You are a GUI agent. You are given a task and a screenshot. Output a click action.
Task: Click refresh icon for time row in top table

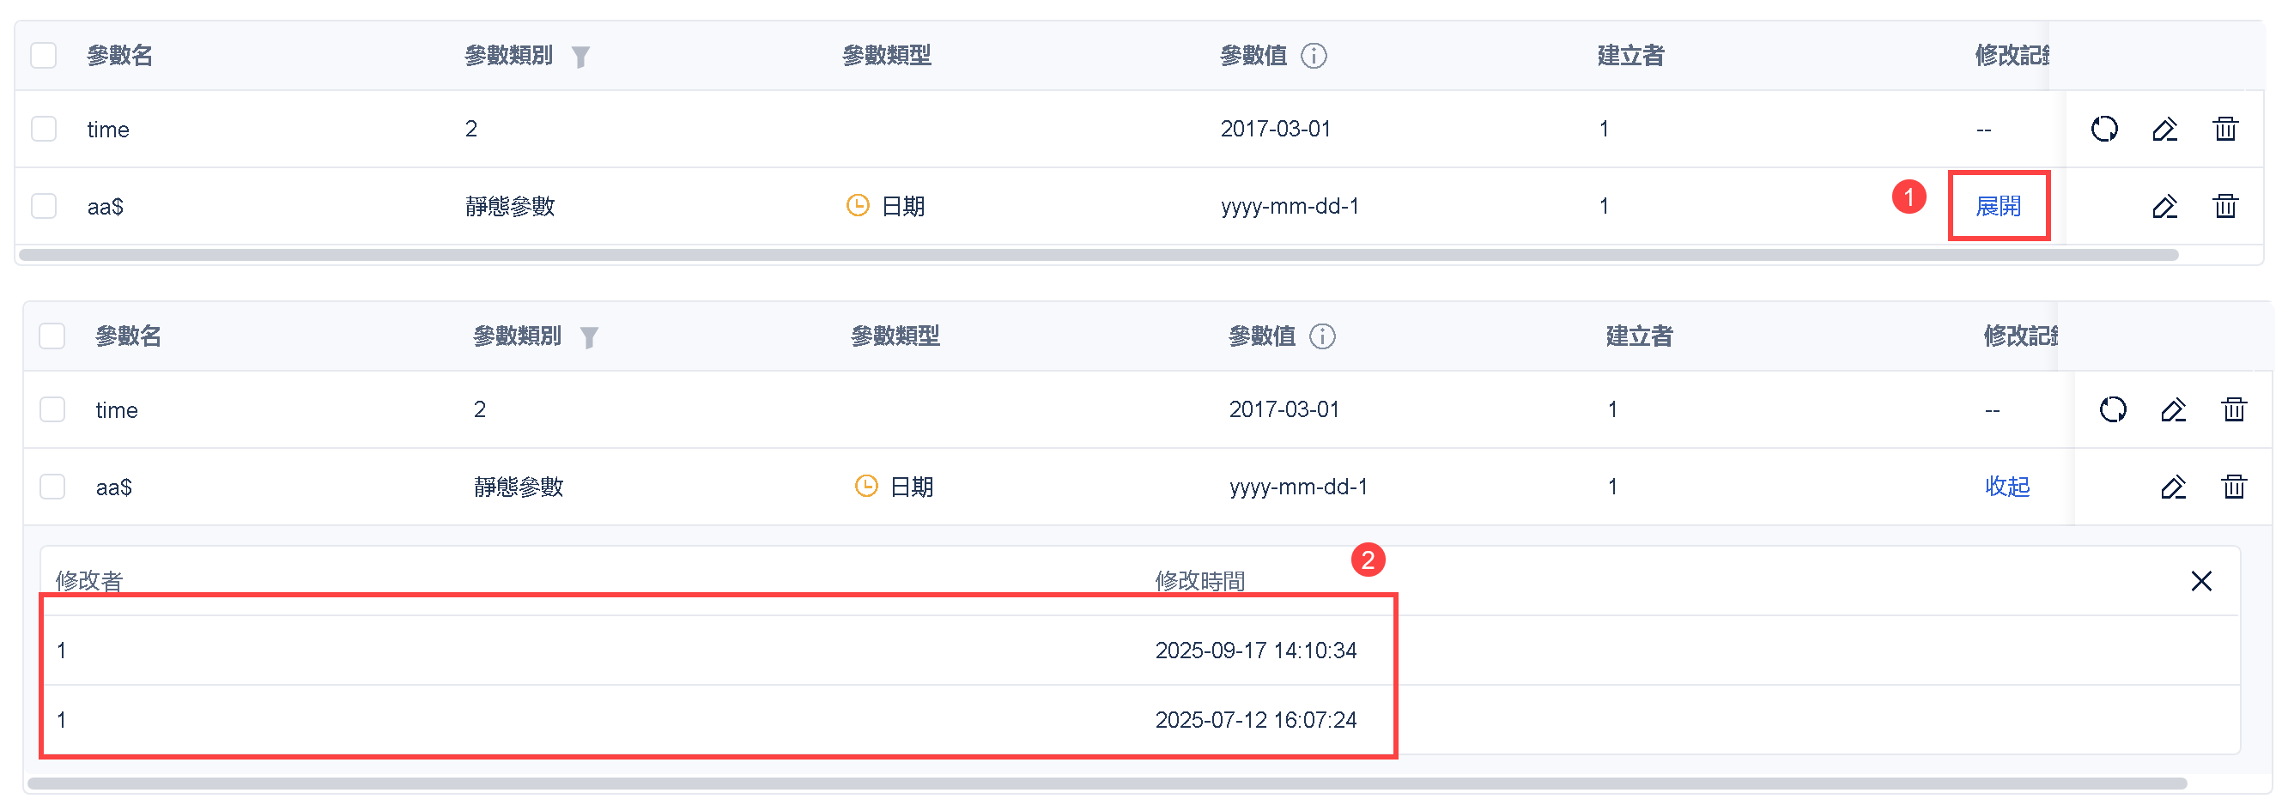click(x=2104, y=129)
